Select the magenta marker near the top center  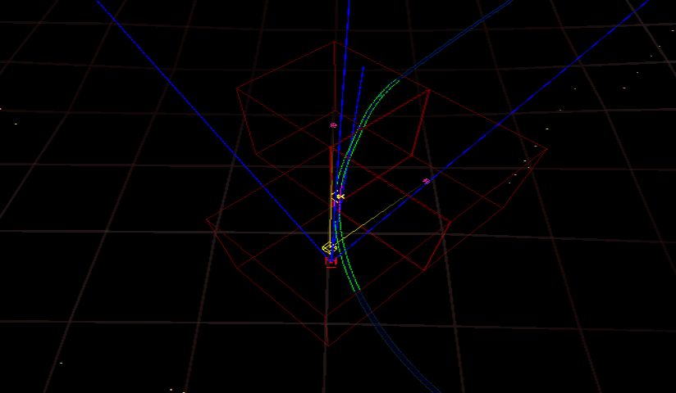point(333,125)
